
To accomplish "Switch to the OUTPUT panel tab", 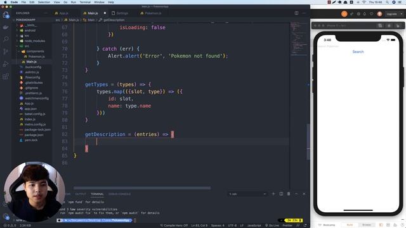I will click(81, 194).
